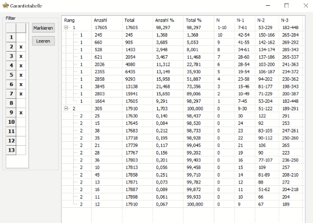Viewport: 313px width, 223px height.
Task: Select N-3 cell 189 in last row
Action: [286, 204]
